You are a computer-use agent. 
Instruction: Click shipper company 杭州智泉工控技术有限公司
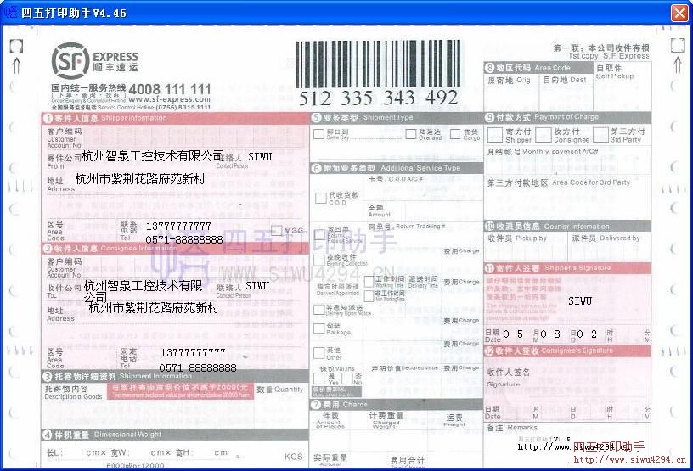pos(154,156)
